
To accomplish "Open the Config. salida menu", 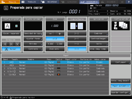I will [x=121, y=19].
